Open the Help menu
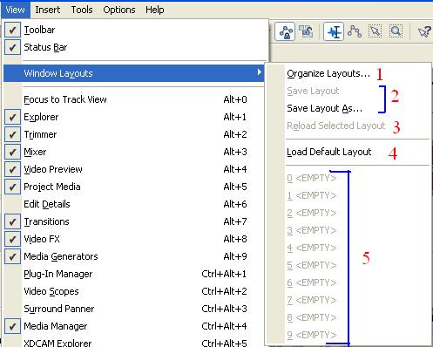Screen dimensions: 433x347 155,10
